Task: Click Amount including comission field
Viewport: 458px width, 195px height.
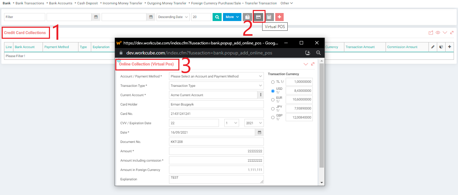Action: pos(216,160)
